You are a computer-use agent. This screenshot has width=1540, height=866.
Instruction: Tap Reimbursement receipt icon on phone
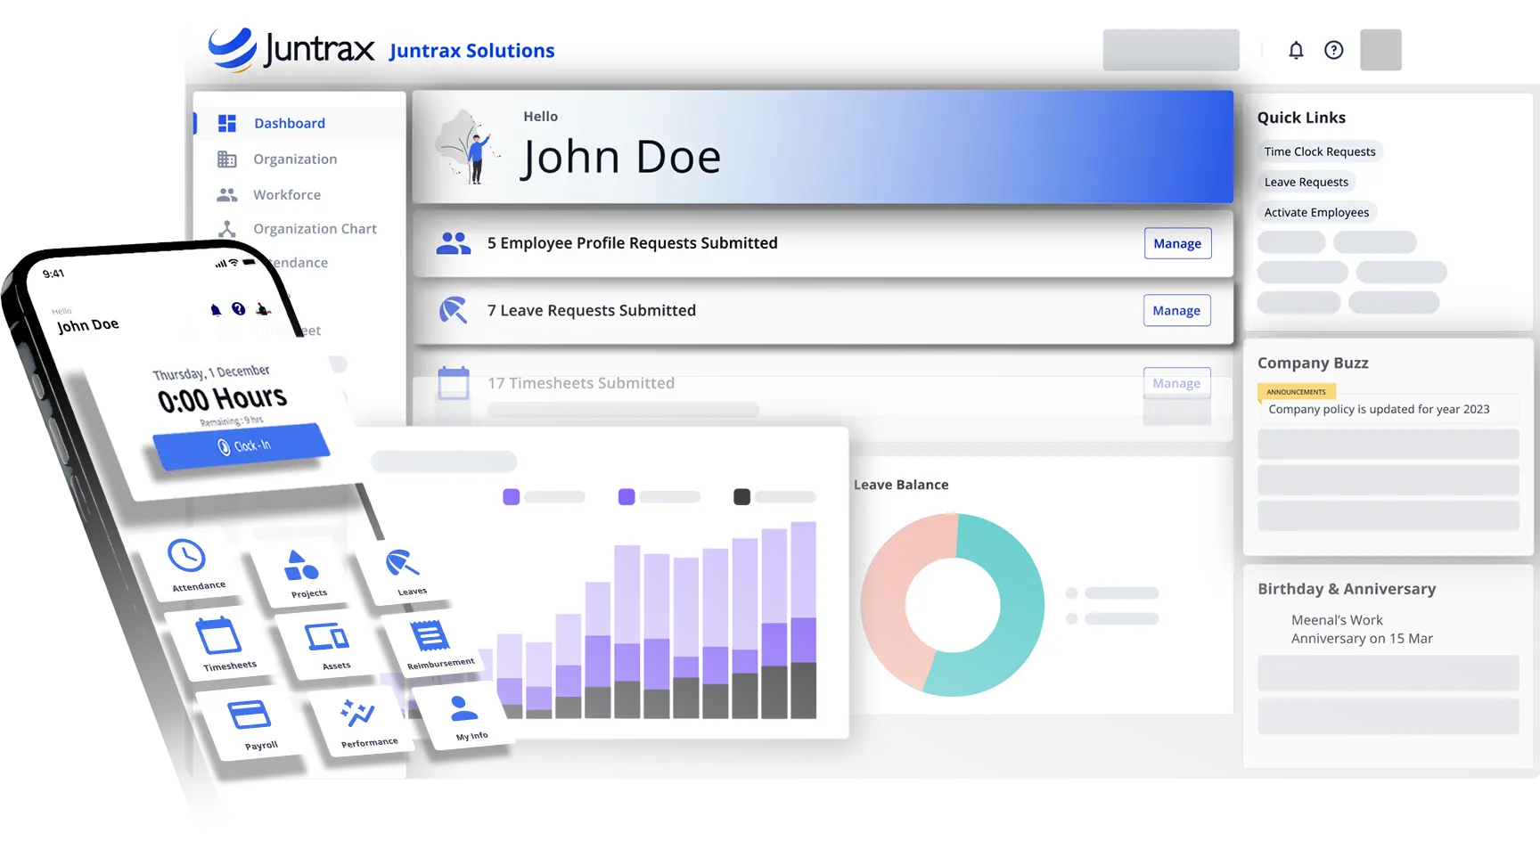[x=430, y=636]
